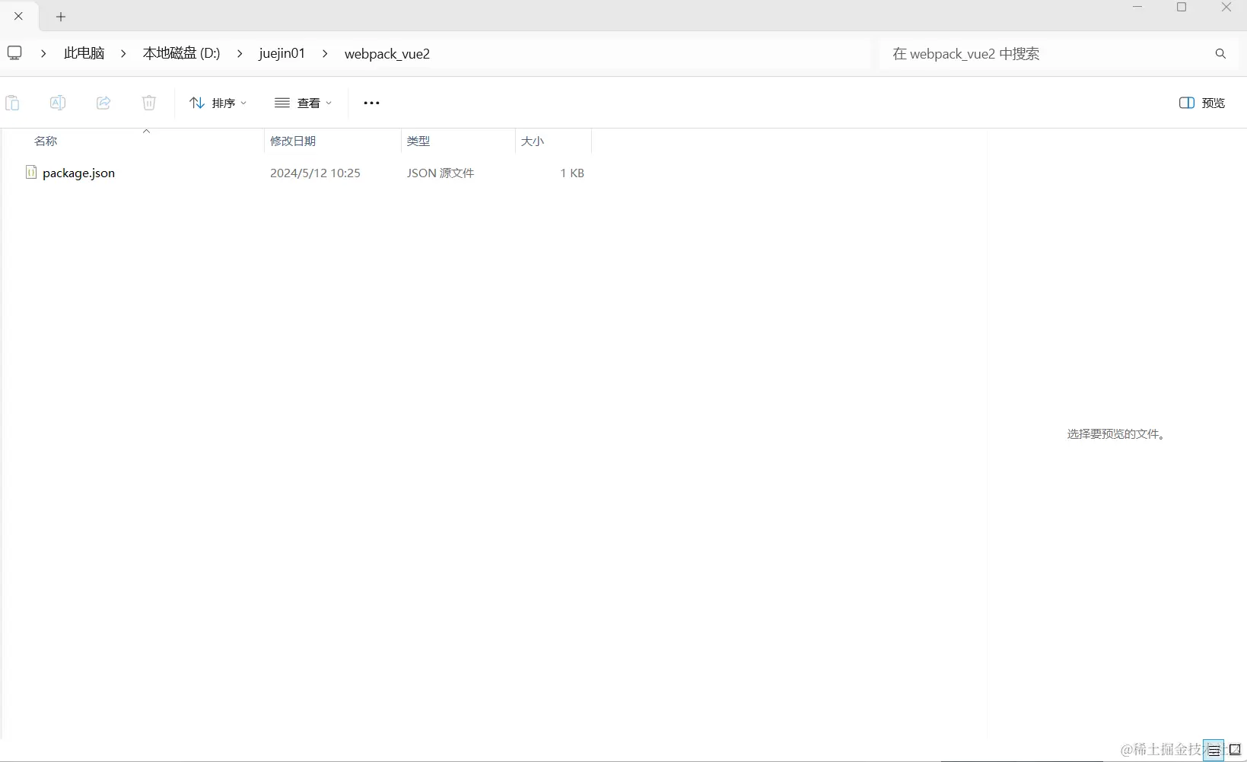Go to 本地磁盘 (D:) via the breadcrumb
This screenshot has height=762, width=1247.
point(181,53)
